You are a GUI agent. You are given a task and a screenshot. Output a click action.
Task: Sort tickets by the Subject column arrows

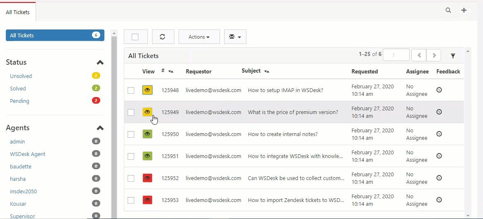point(267,72)
